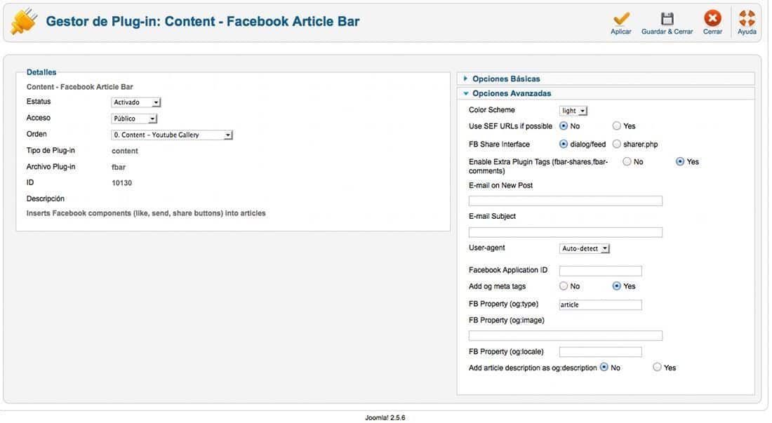
Task: Select Yes for Use SEF URLs
Action: point(616,126)
